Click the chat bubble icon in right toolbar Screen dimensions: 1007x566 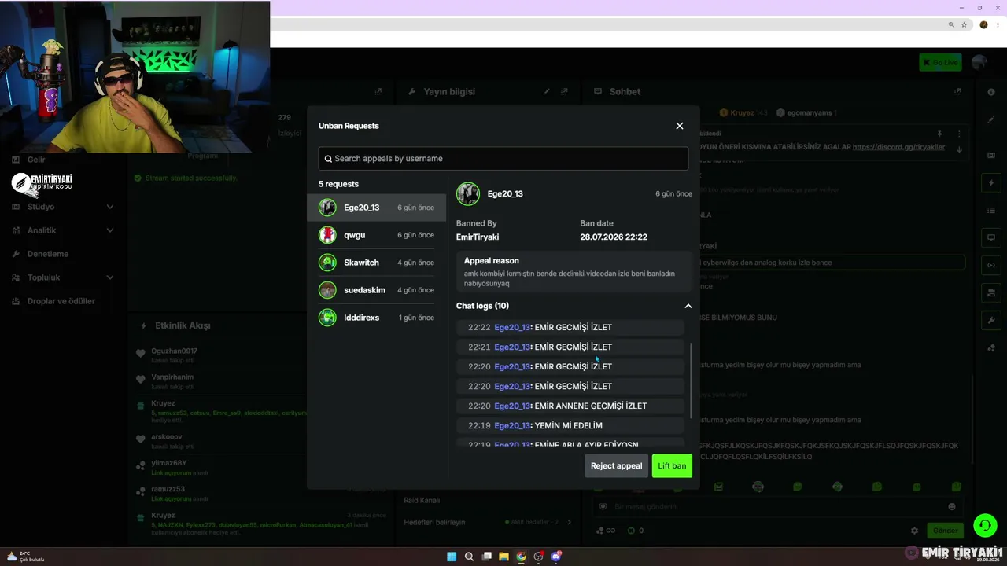tap(991, 237)
